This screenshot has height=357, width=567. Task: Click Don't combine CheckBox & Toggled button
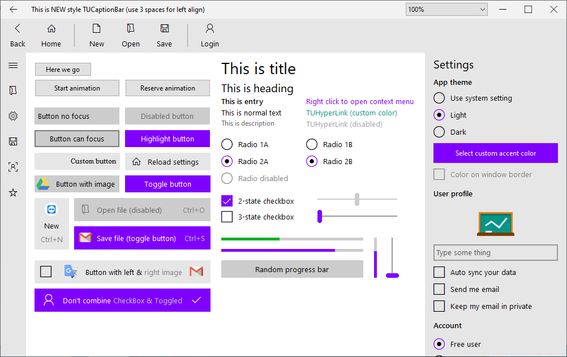click(x=123, y=300)
